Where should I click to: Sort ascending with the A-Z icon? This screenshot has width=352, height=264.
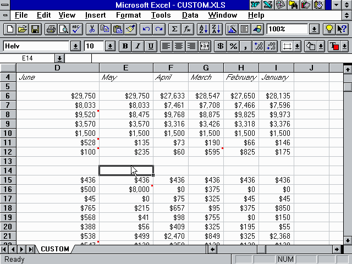pyautogui.click(x=202, y=29)
